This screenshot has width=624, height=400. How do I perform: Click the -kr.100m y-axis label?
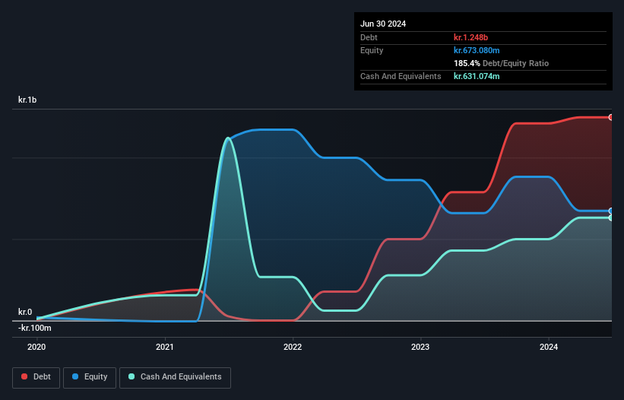click(35, 329)
